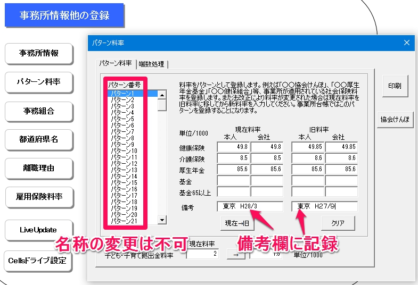Select パターン2 in the pattern list

coord(133,100)
